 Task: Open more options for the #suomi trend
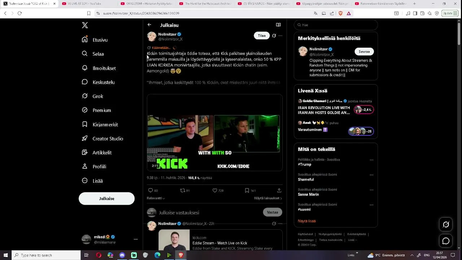(x=371, y=205)
